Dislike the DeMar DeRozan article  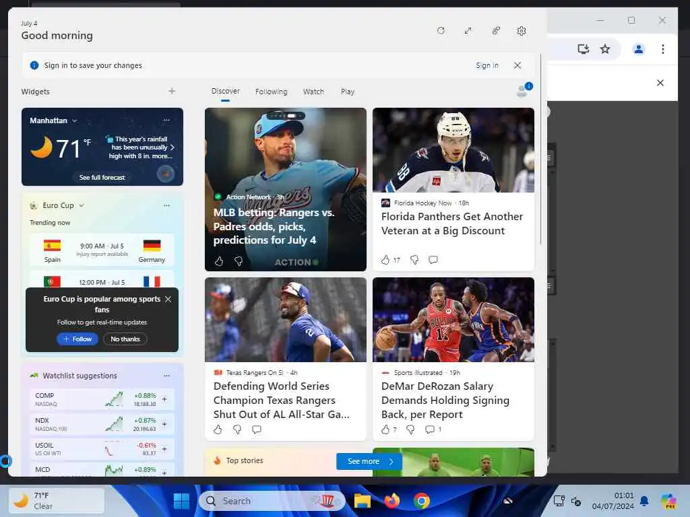[x=410, y=429]
